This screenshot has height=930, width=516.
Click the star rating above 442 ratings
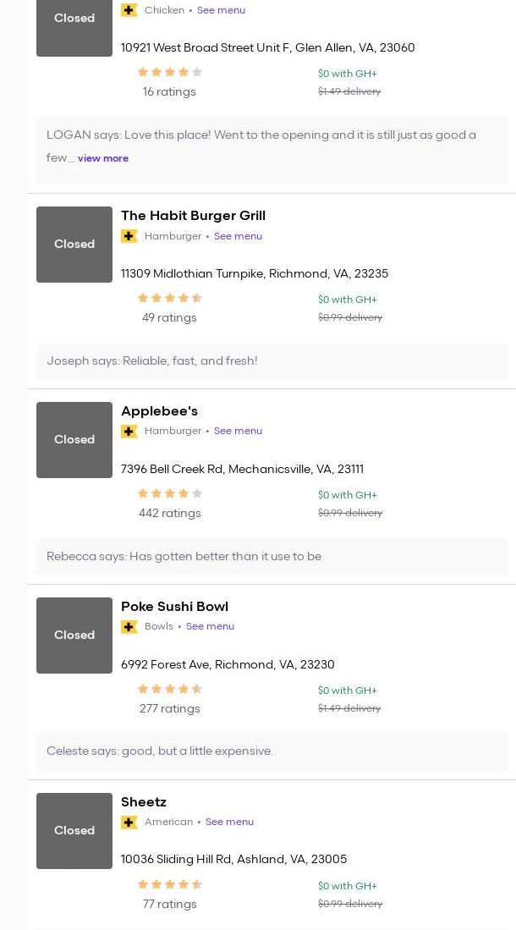pyautogui.click(x=170, y=493)
